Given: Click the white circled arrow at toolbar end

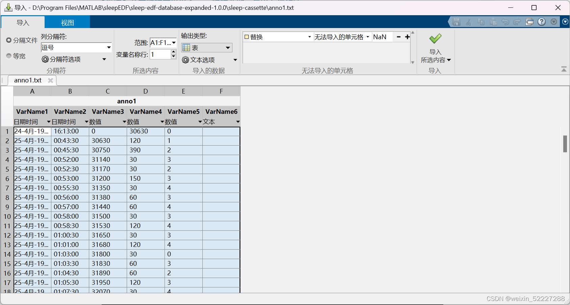Looking at the screenshot, I should [565, 22].
